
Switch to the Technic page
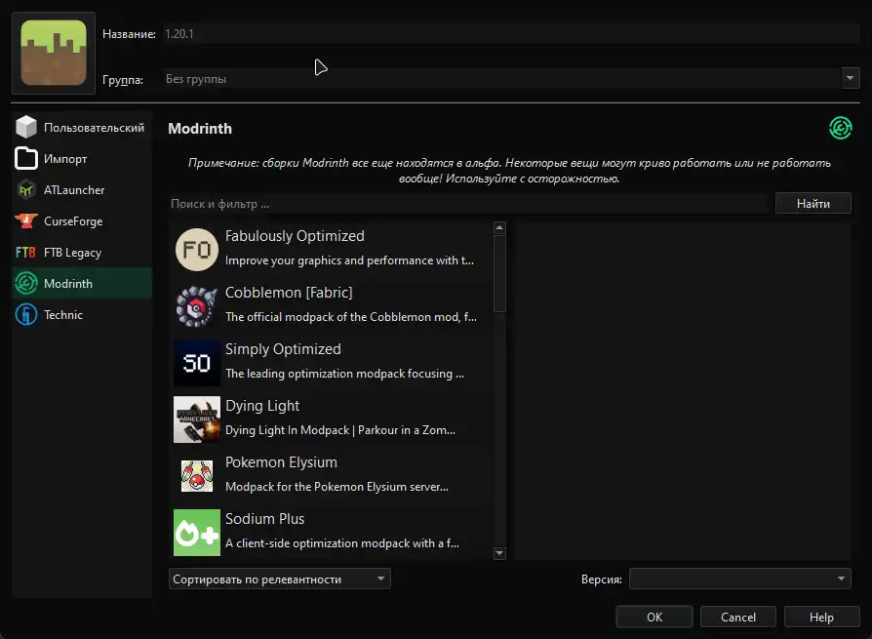pos(82,314)
